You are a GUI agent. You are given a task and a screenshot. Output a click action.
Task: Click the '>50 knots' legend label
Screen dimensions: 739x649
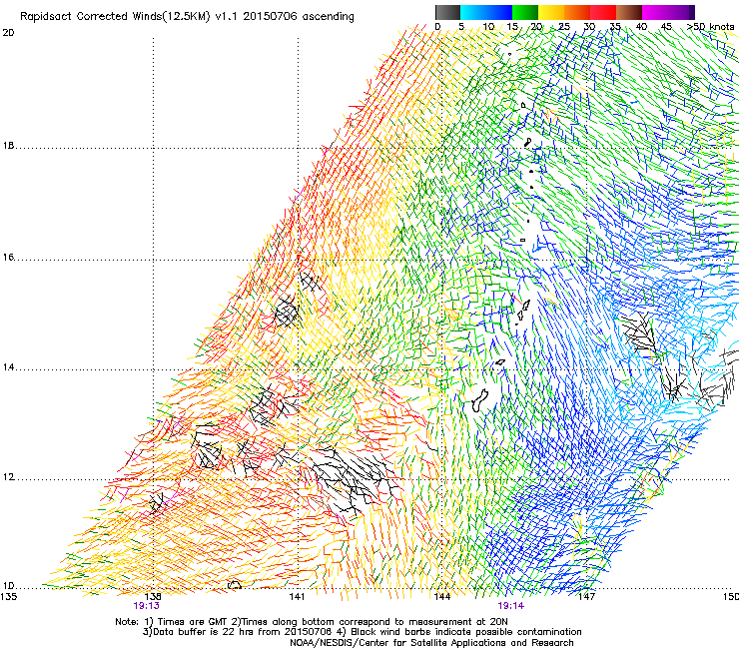711,26
